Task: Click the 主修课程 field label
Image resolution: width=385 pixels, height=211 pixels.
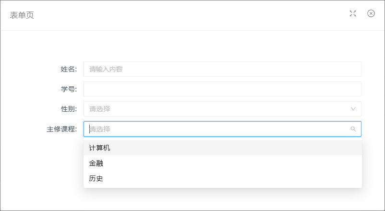Action: point(62,129)
